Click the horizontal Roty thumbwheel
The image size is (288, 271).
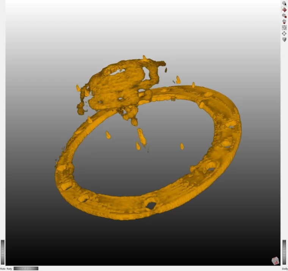26,268
